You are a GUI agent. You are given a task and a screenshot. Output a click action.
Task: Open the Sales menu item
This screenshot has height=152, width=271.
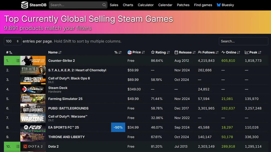coord(114,5)
